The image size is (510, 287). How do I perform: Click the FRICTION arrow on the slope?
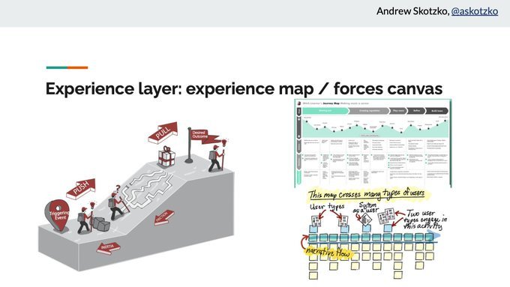point(164,217)
